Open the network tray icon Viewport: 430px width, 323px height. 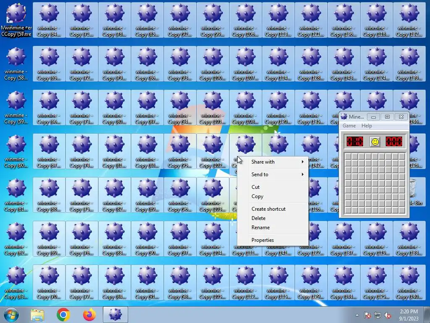coord(378,315)
